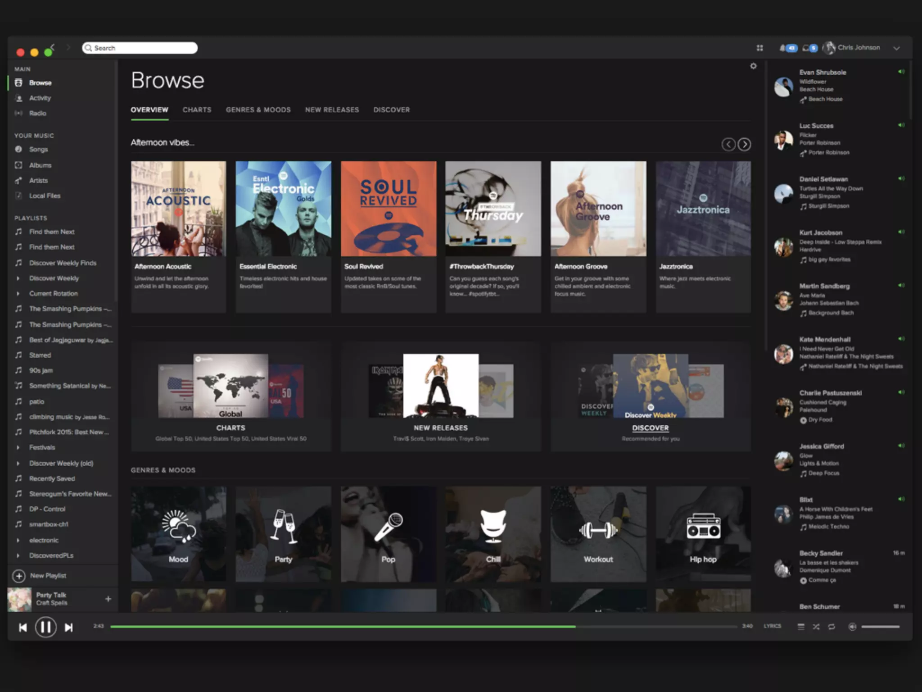Open the notifications bell icon
This screenshot has width=922, height=692.
[x=783, y=48]
